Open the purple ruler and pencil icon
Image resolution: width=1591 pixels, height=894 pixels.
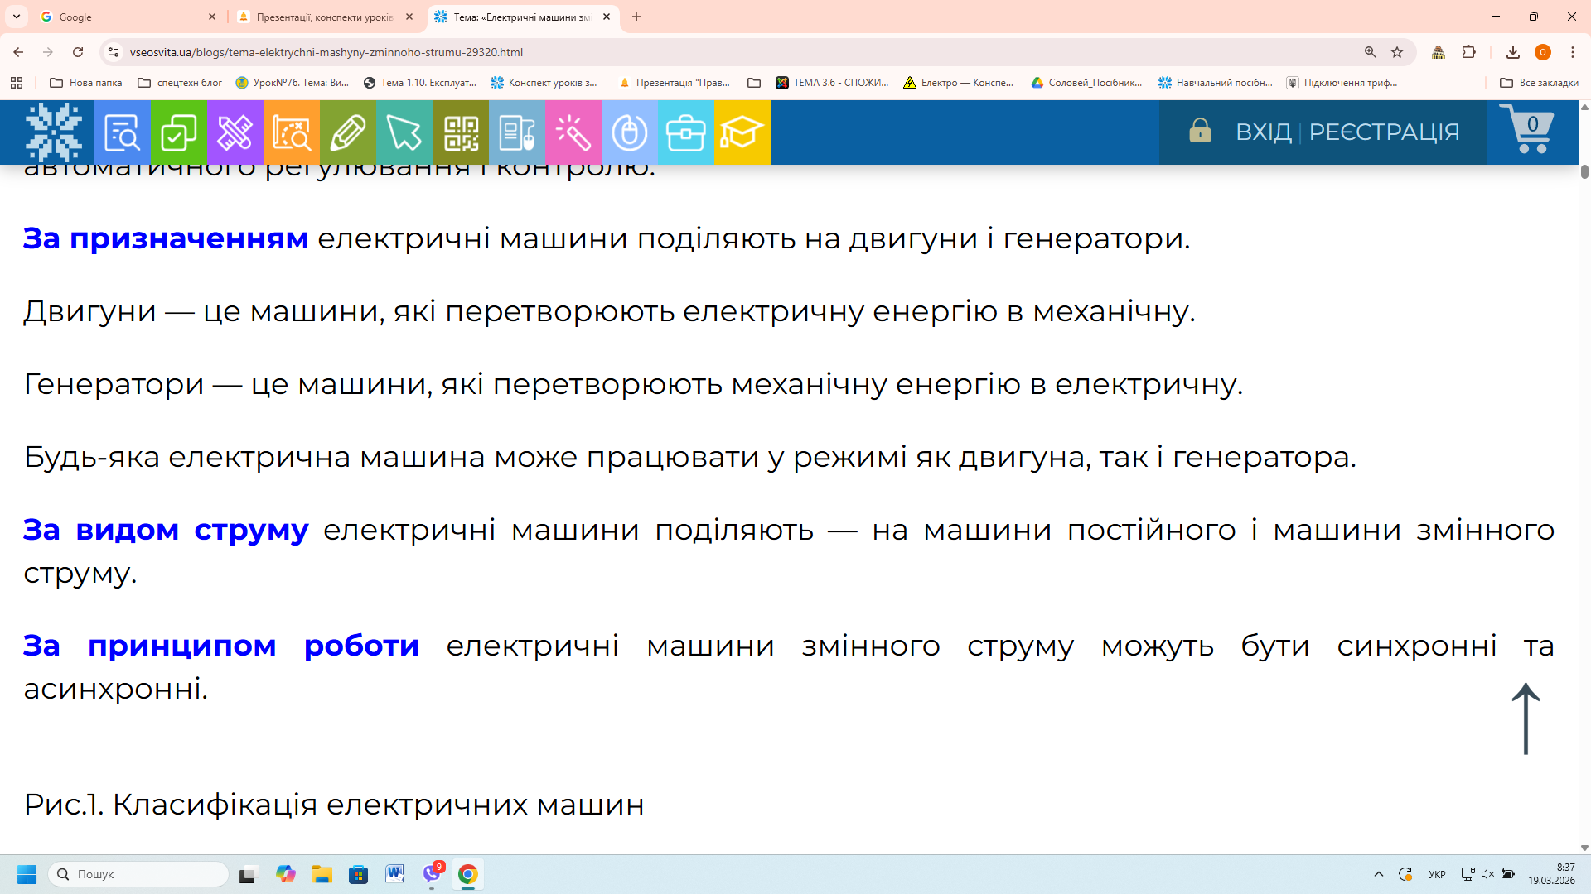pyautogui.click(x=235, y=132)
